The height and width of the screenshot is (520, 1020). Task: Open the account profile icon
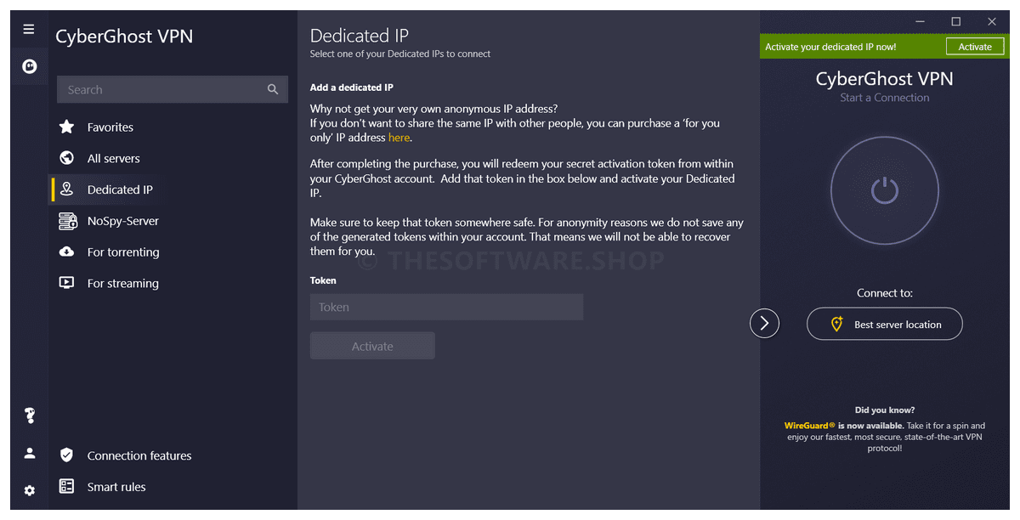pyautogui.click(x=30, y=453)
